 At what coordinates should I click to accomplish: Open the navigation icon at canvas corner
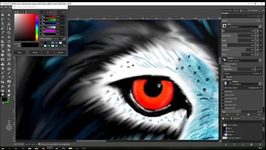point(220,141)
